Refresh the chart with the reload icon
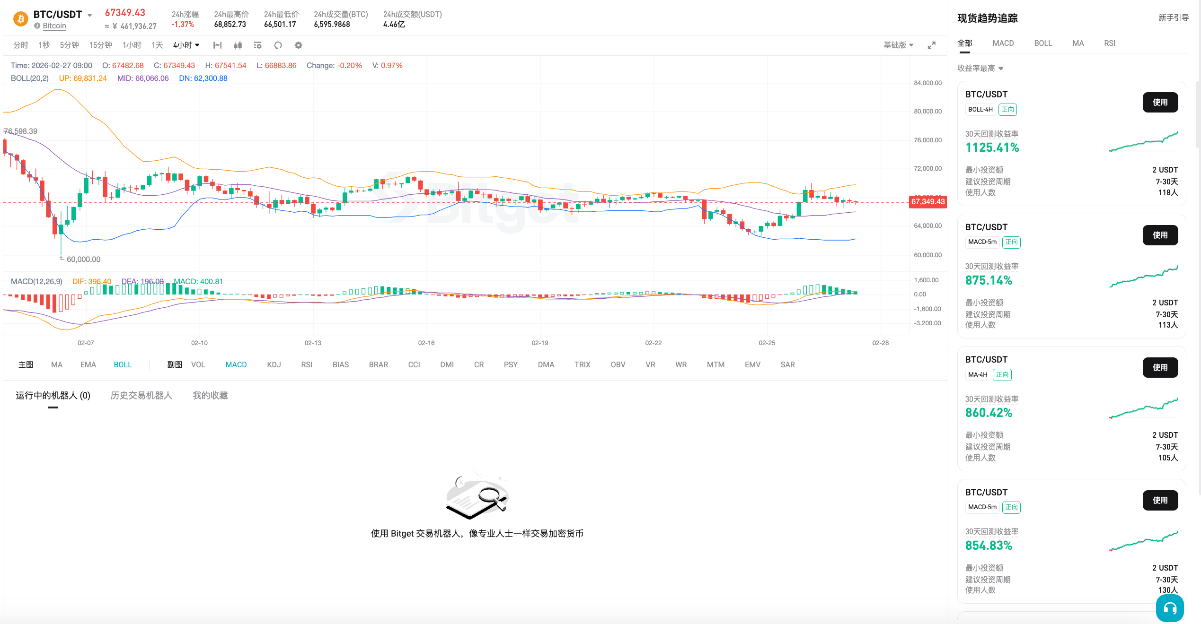Screen dimensions: 1201x624 [278, 45]
